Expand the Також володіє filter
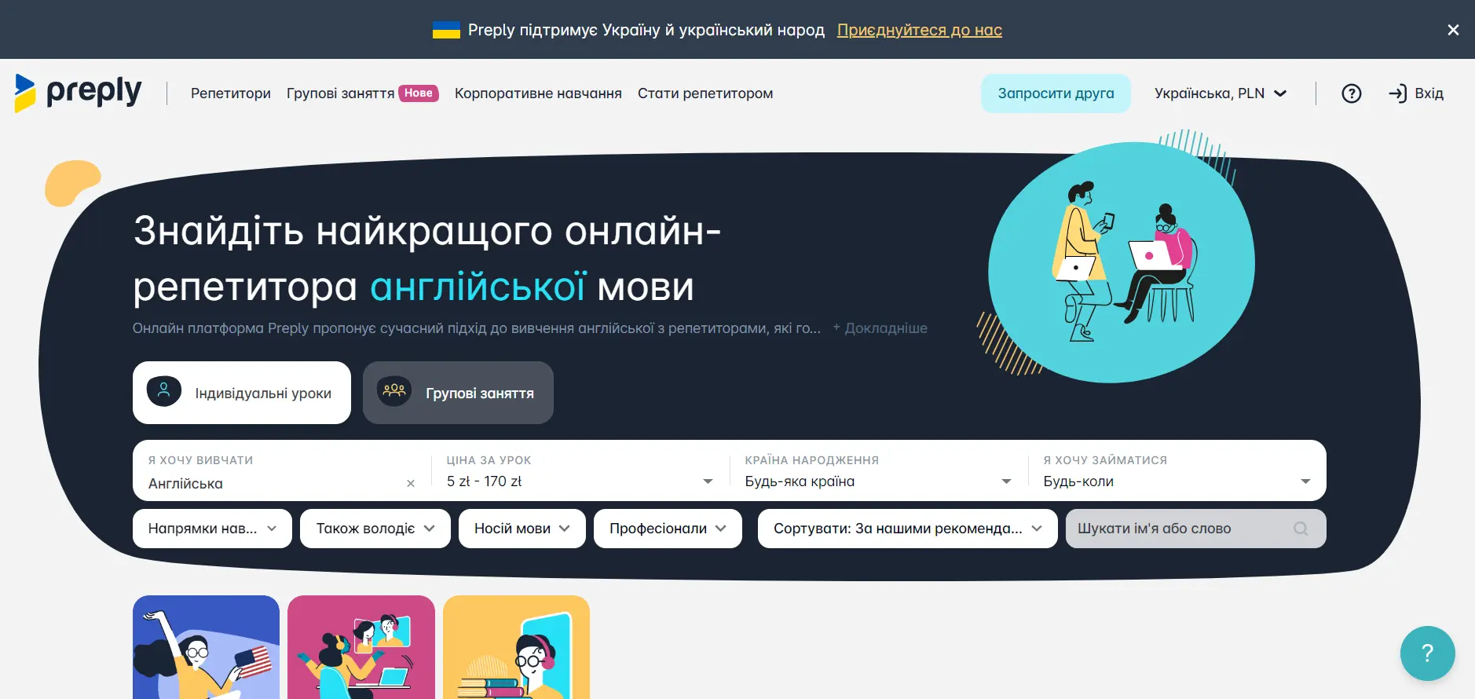Image resolution: width=1475 pixels, height=699 pixels. click(x=375, y=529)
